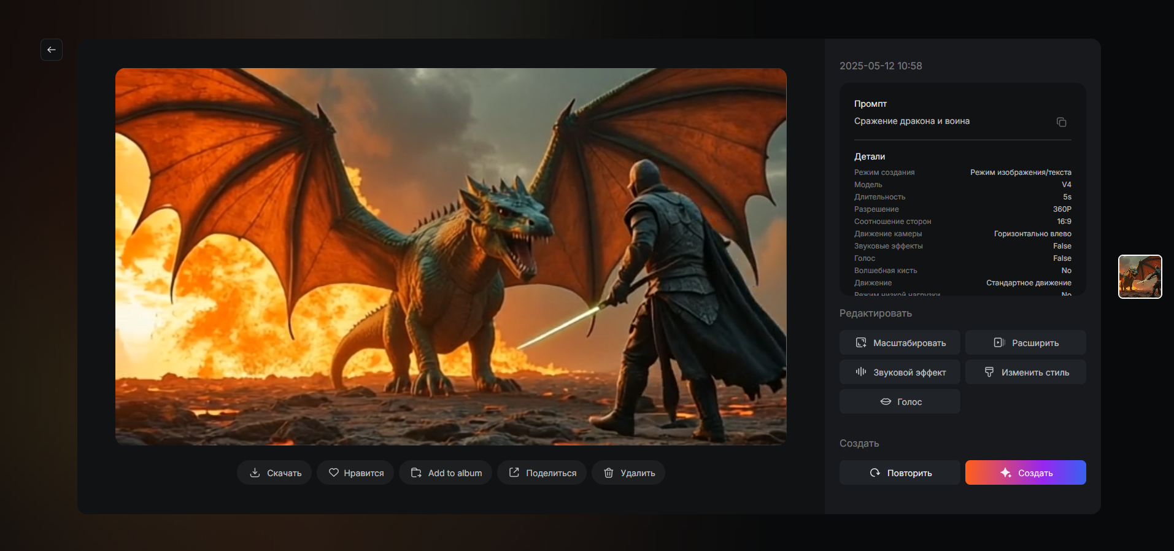Viewport: 1174px width, 551px height.
Task: Click the model value V4
Action: pos(1067,185)
